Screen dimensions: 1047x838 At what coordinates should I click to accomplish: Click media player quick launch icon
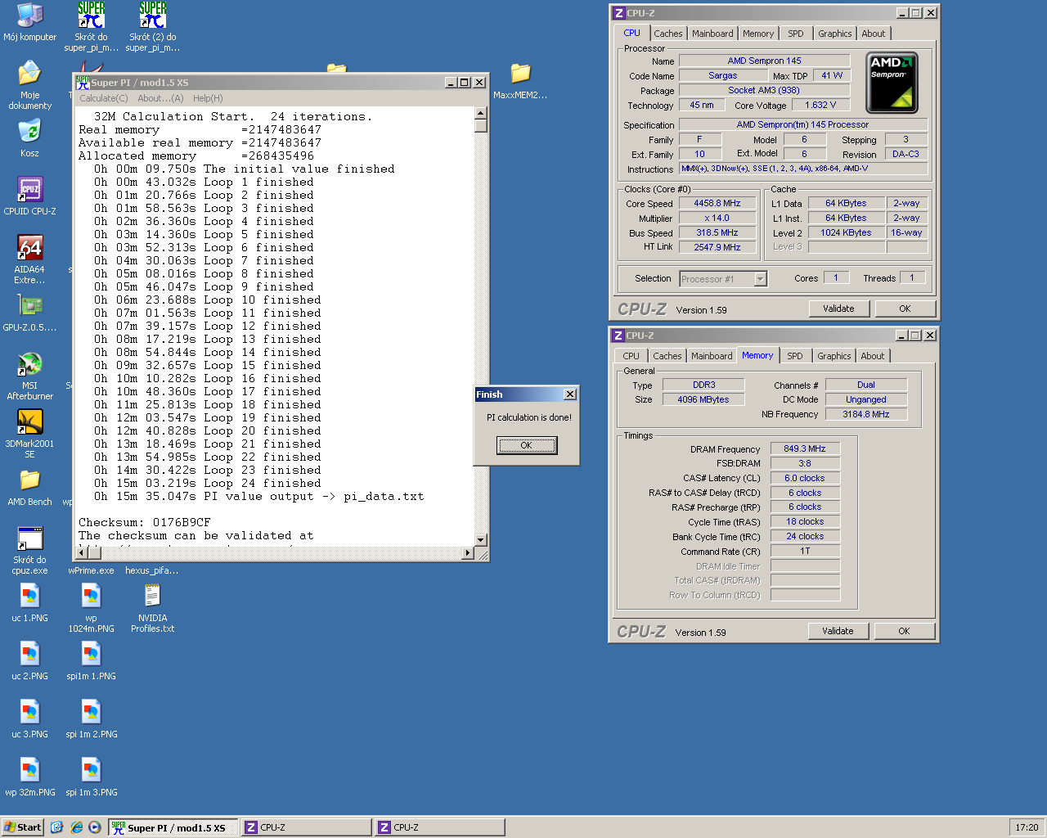coord(95,827)
